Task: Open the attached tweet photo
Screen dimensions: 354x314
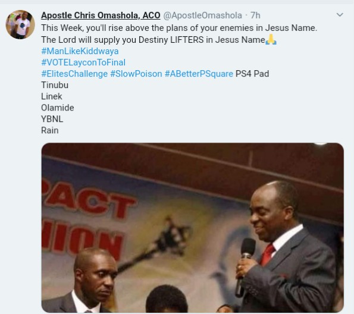Action: [193, 228]
